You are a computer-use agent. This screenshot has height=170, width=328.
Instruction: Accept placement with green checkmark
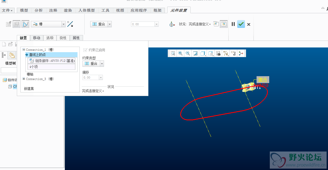click(241, 24)
